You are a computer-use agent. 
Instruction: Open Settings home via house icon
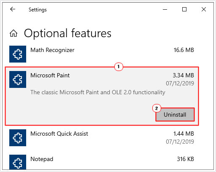pyautogui.click(x=13, y=33)
